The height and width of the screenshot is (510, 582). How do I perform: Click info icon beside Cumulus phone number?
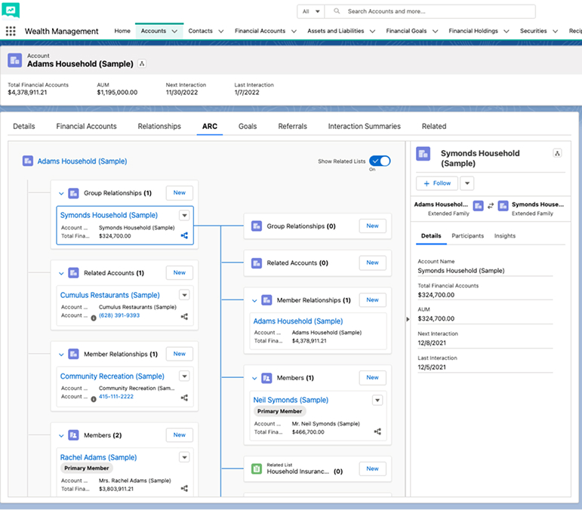pos(94,318)
